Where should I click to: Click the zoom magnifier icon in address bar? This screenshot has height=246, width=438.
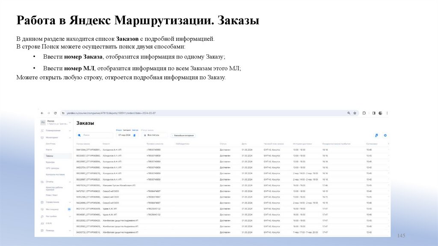[349, 113]
